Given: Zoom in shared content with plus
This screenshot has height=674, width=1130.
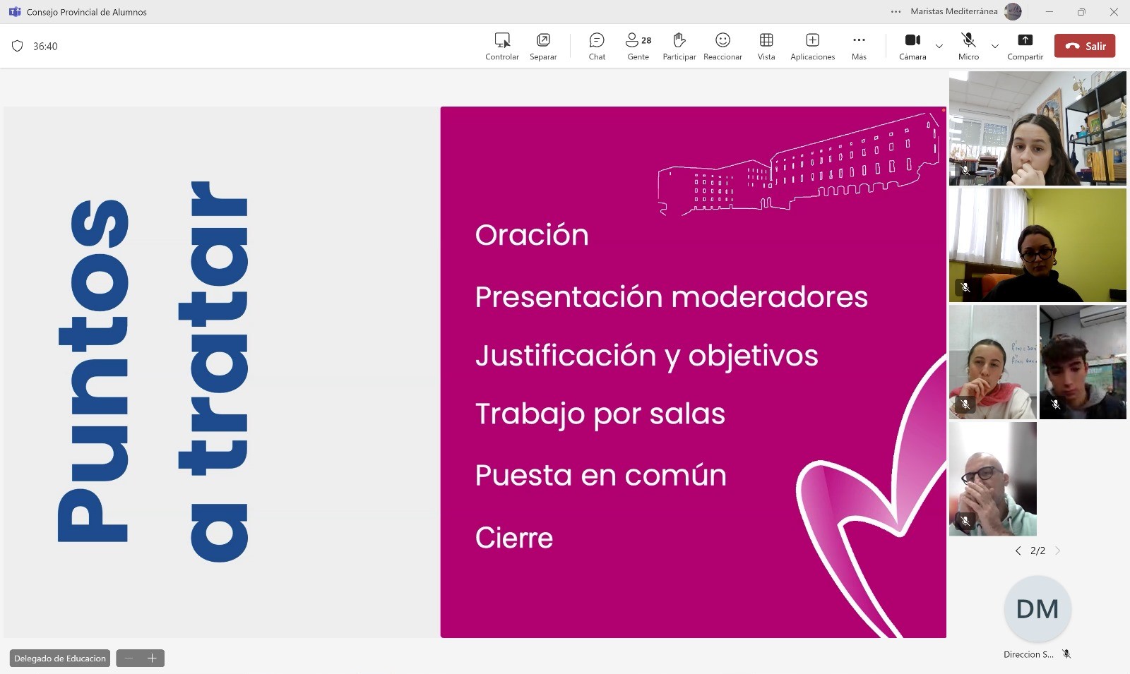Looking at the screenshot, I should tap(152, 658).
